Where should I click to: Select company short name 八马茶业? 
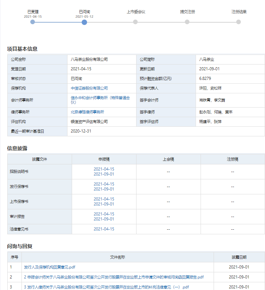206,60
